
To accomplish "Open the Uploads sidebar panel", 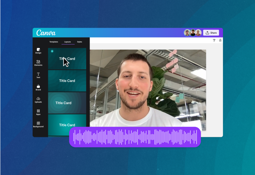I will (x=38, y=100).
